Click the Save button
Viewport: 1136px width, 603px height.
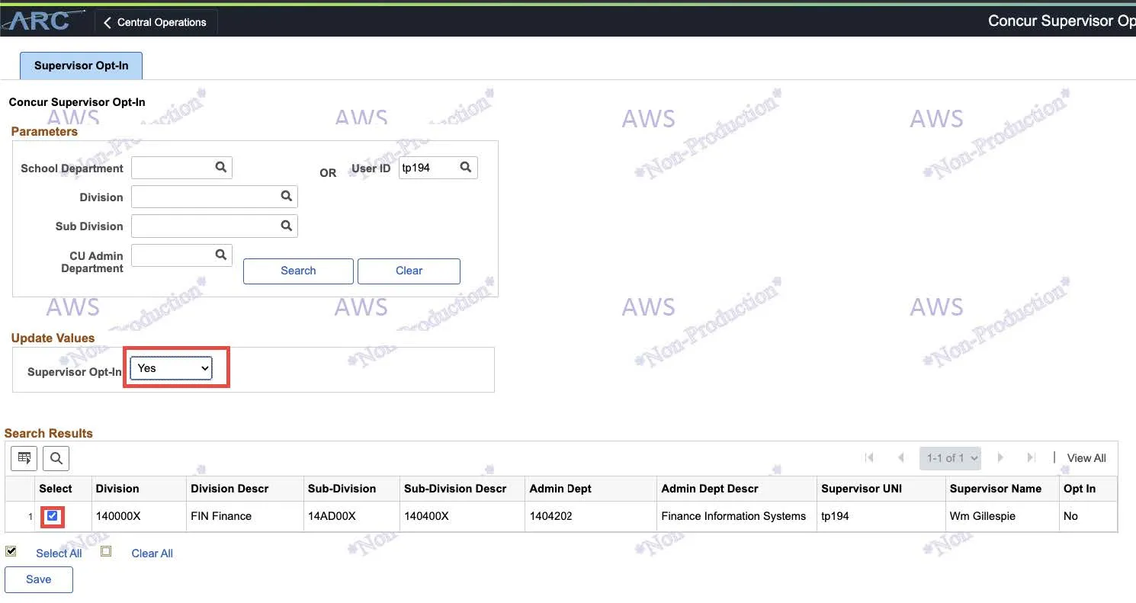tap(39, 579)
